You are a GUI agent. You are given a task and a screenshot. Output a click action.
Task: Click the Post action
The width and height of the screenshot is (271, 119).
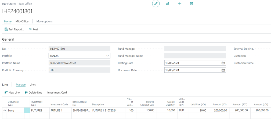(34, 29)
